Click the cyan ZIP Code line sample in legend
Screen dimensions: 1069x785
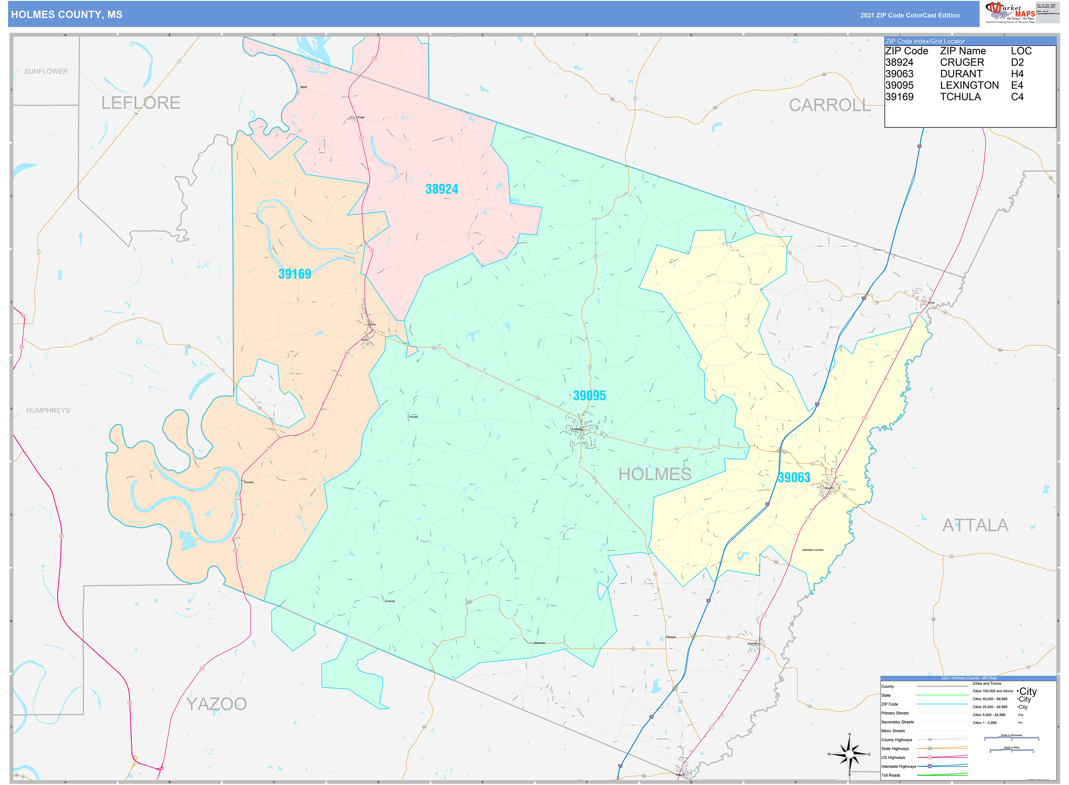tap(943, 704)
